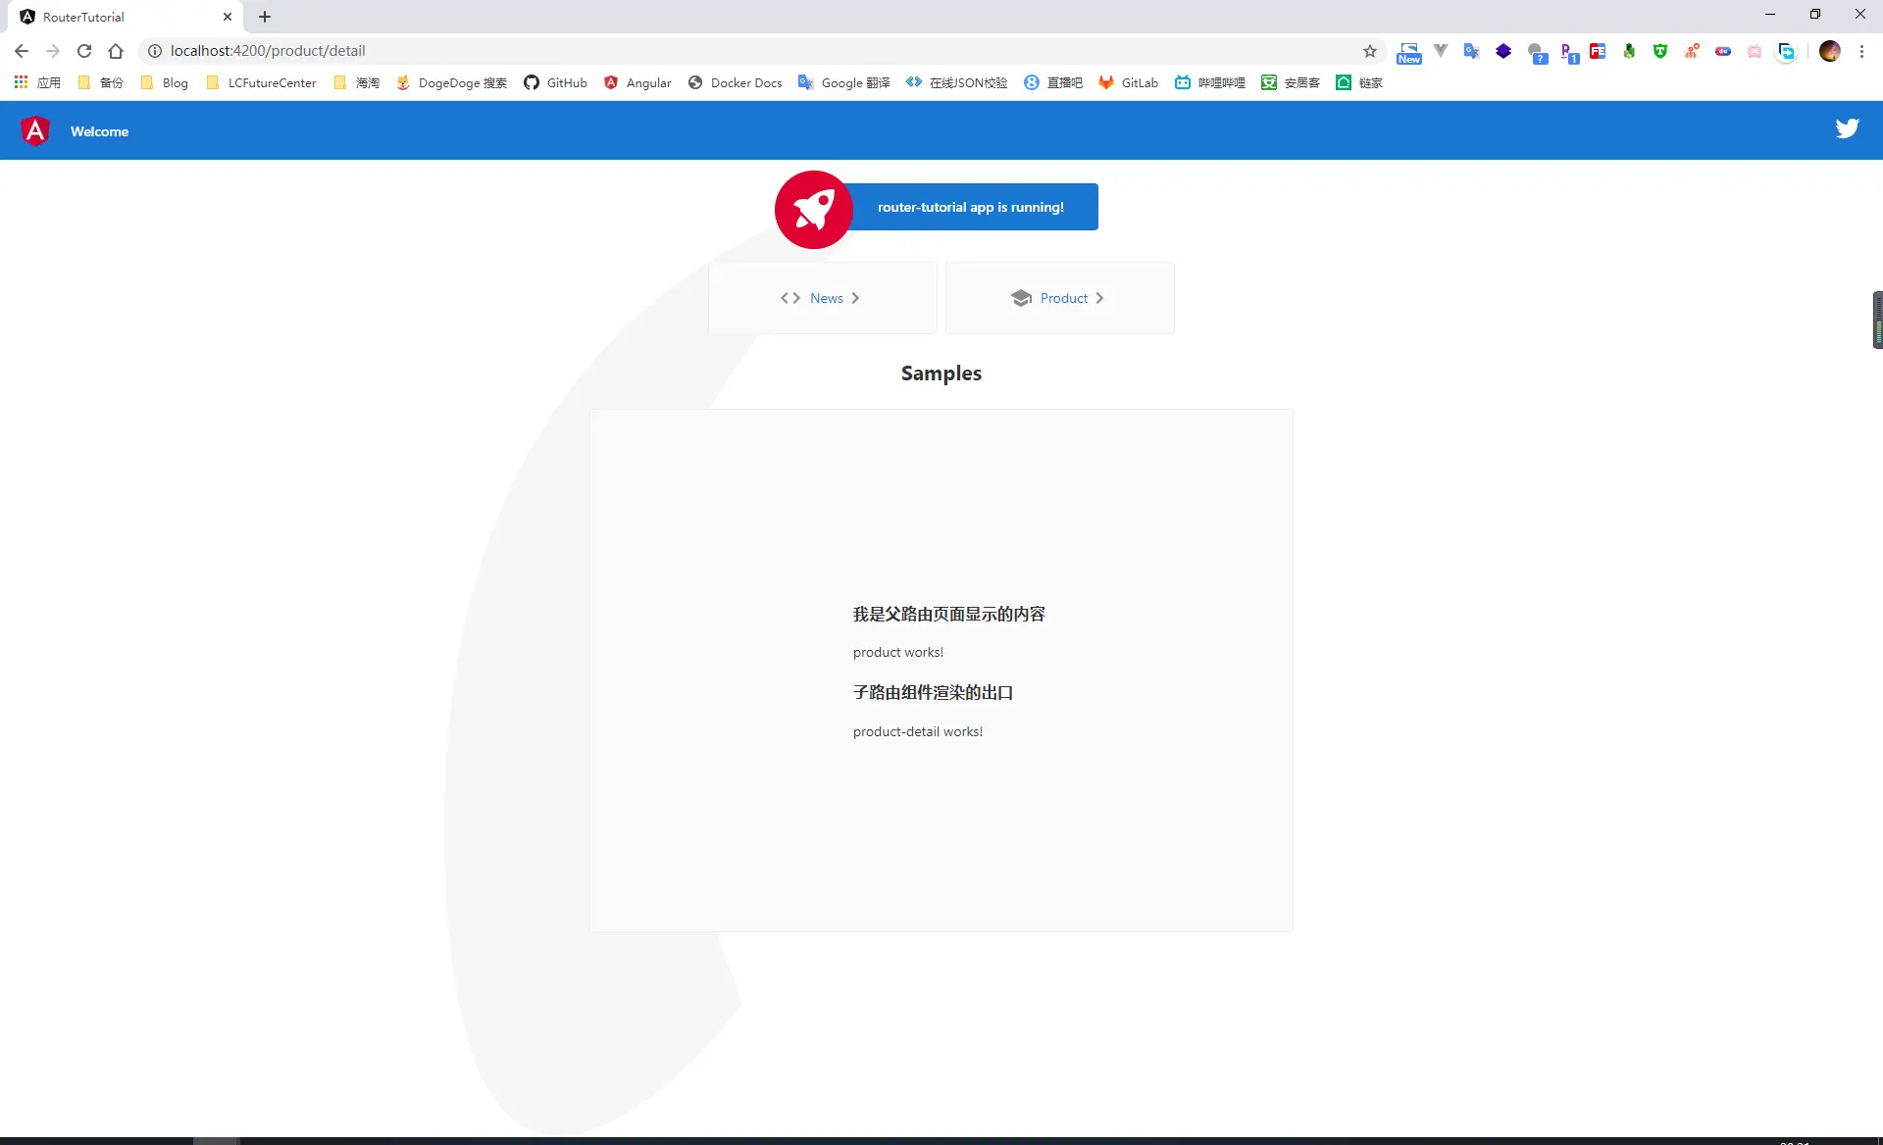The width and height of the screenshot is (1883, 1145).
Task: Reload the page with refresh icon
Action: click(84, 51)
